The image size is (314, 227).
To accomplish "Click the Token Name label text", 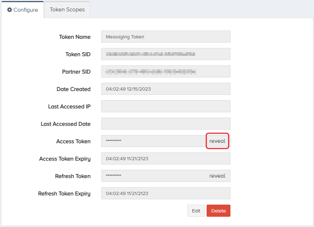I will point(75,37).
